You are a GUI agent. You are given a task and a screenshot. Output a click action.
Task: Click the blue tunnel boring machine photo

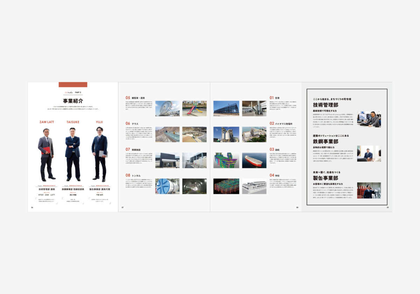(167, 186)
